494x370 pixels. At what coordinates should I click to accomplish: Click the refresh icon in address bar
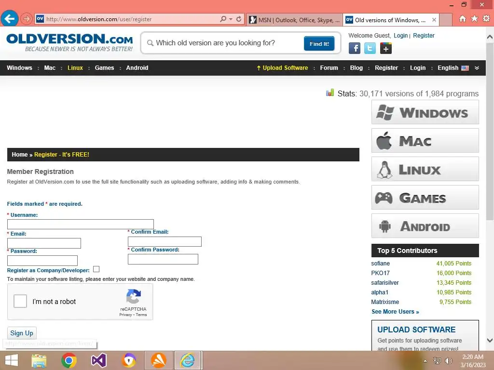tap(239, 19)
